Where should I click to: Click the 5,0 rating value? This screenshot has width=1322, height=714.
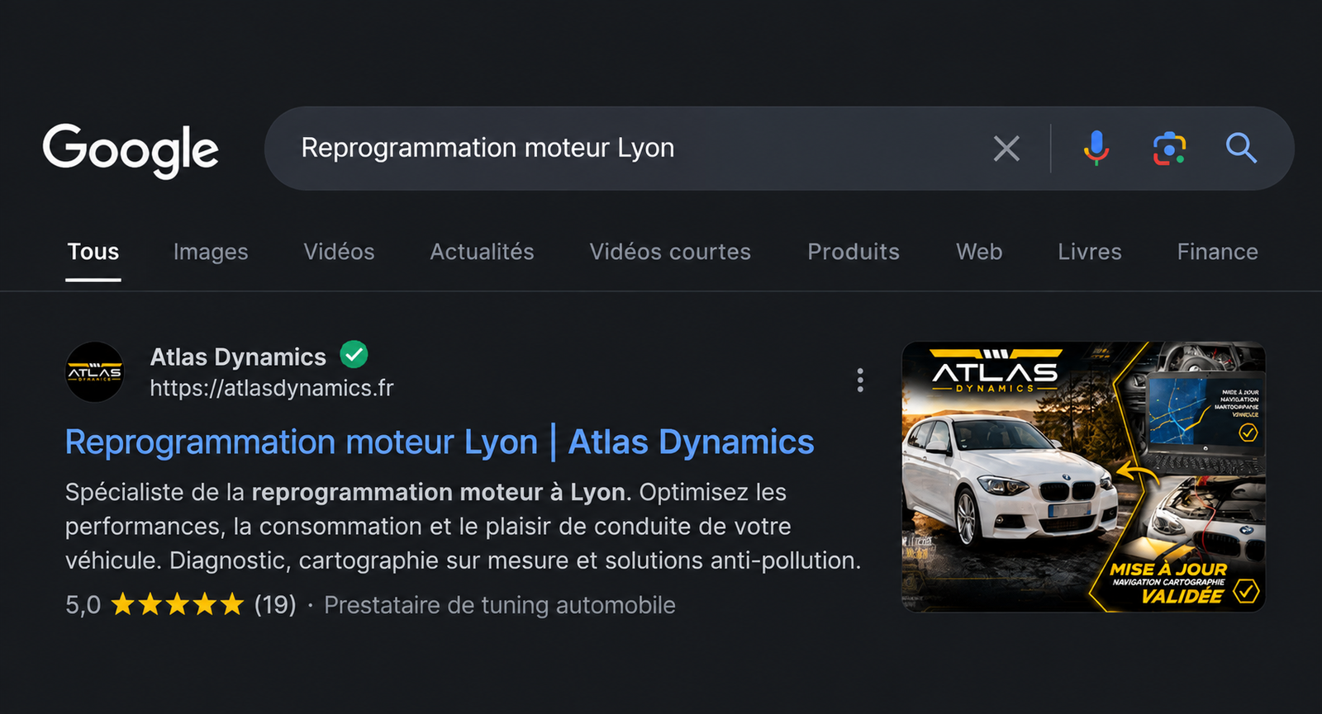click(83, 605)
